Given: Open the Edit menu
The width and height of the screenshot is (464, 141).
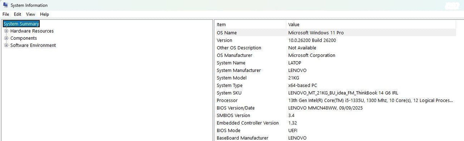Looking at the screenshot, I should click(18, 14).
